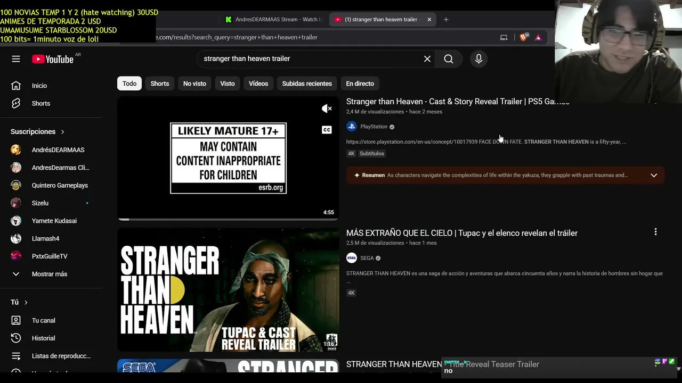
Task: Open Sizelu channel avatar
Action: coord(16,203)
